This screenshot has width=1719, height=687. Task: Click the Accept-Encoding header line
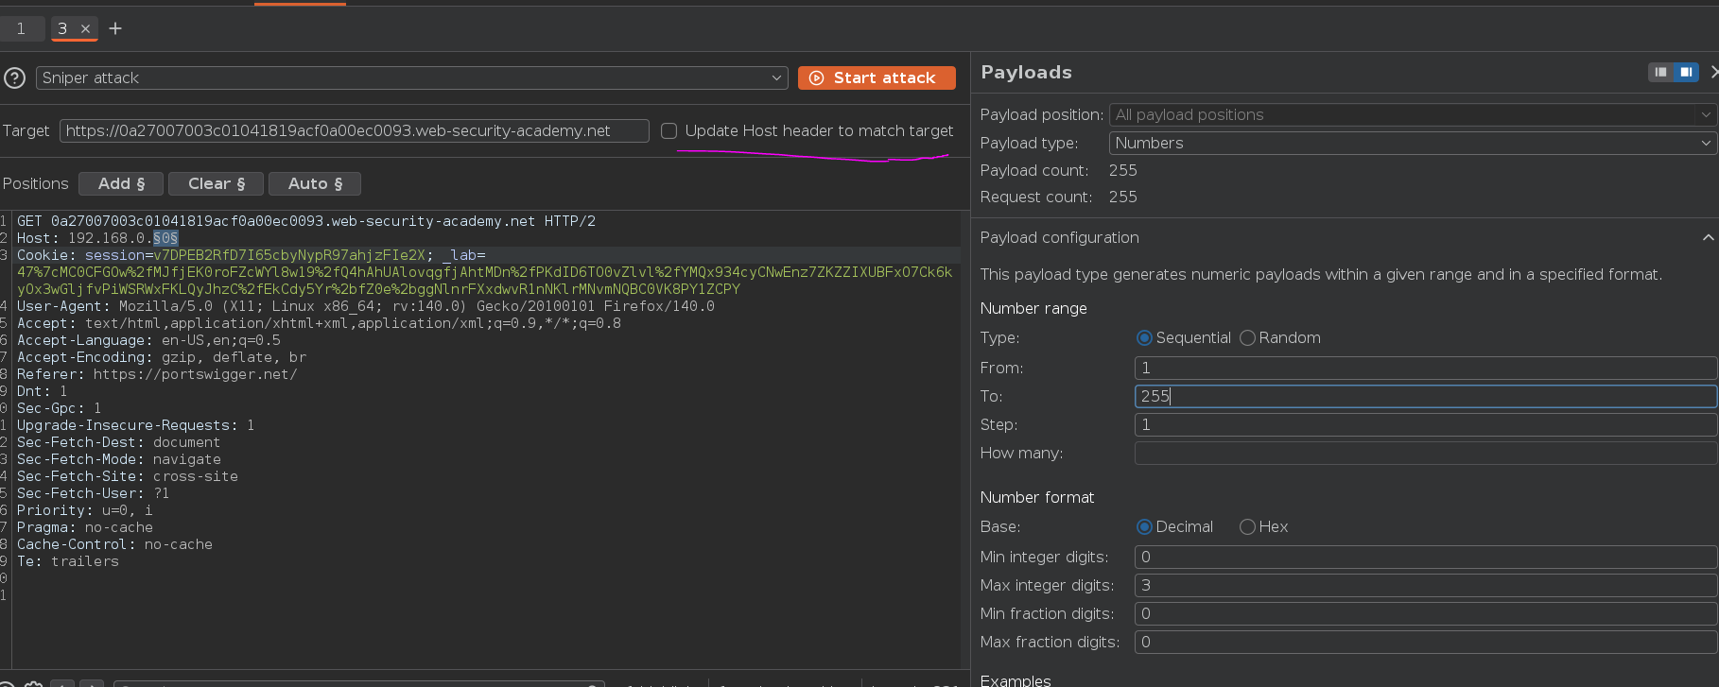coord(162,357)
